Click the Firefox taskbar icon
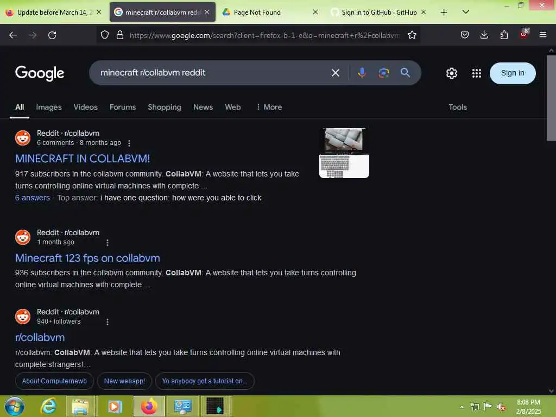556x417 pixels. (x=149, y=406)
